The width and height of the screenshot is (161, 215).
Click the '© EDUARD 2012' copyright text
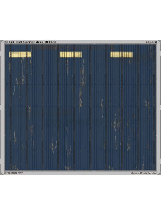point(14,173)
